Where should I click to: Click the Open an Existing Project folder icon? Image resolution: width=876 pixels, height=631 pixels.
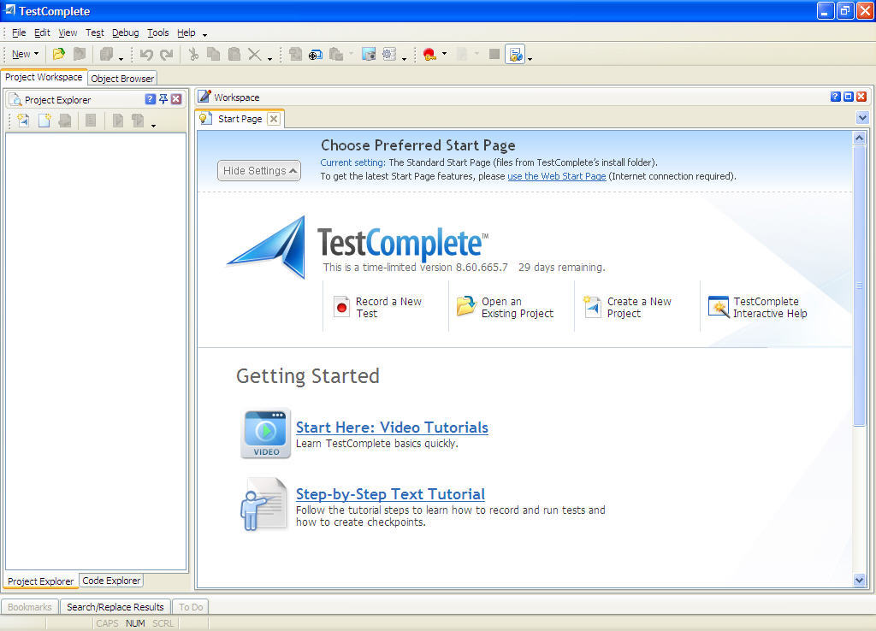(x=466, y=306)
